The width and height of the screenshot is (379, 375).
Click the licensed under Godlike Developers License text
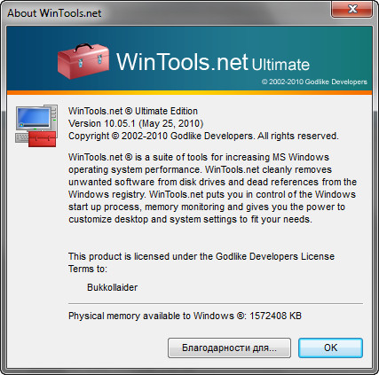pos(201,262)
